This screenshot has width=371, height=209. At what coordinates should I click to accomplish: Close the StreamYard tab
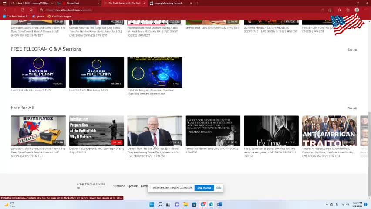(98, 3)
